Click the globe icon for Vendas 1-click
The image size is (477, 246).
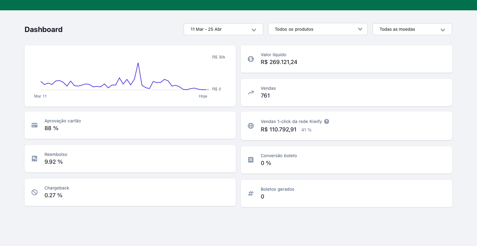[x=251, y=126]
